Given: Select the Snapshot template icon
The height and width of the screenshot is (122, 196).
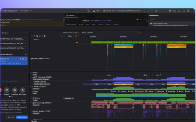Looking at the screenshot, I should pyautogui.click(x=14, y=90).
